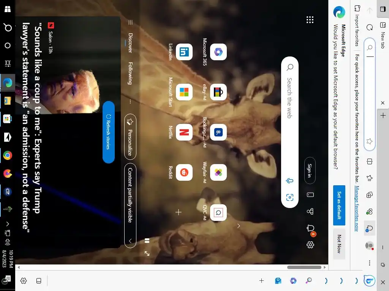Switch to the Following feed tab

click(x=130, y=73)
